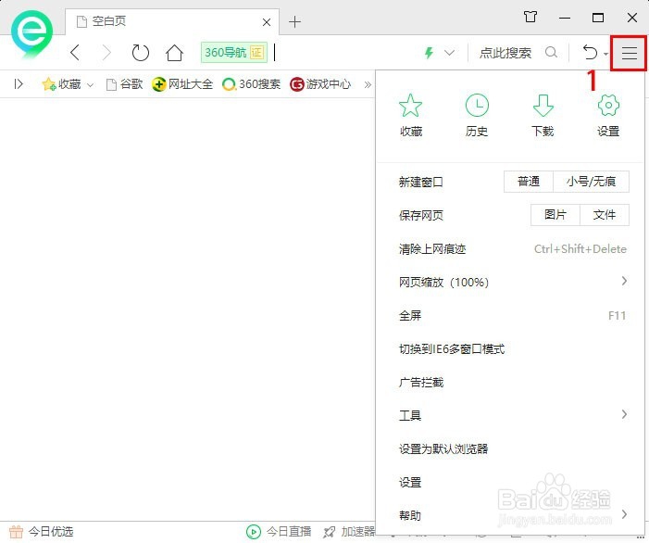Expand the 工具 submenu

tap(512, 415)
